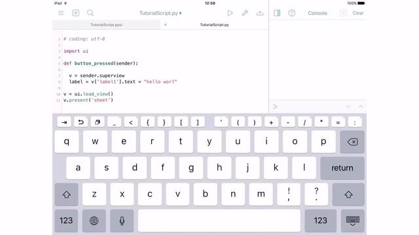Open help with the question mark icon
The width and height of the screenshot is (419, 235).
(x=291, y=13)
